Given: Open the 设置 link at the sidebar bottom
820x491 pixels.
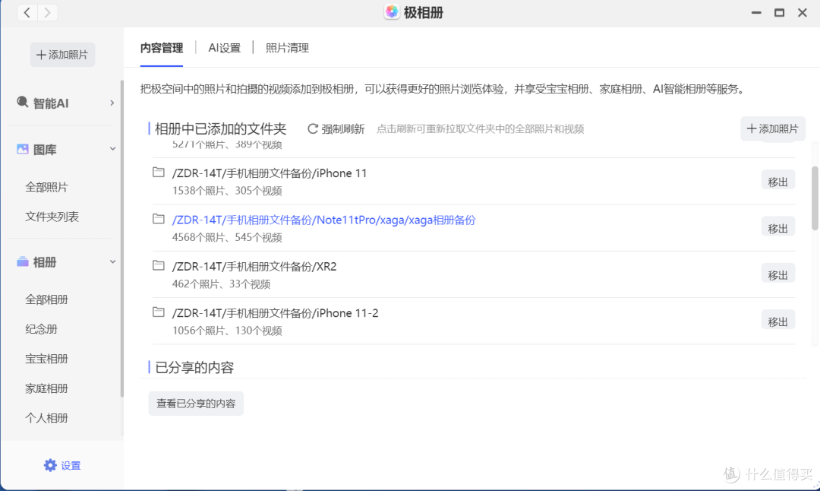Looking at the screenshot, I should (x=62, y=465).
